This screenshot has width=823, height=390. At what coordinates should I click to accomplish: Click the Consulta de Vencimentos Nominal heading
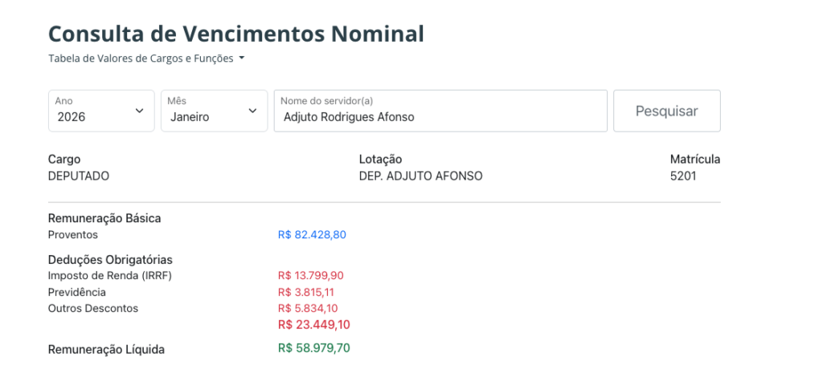[x=236, y=34]
